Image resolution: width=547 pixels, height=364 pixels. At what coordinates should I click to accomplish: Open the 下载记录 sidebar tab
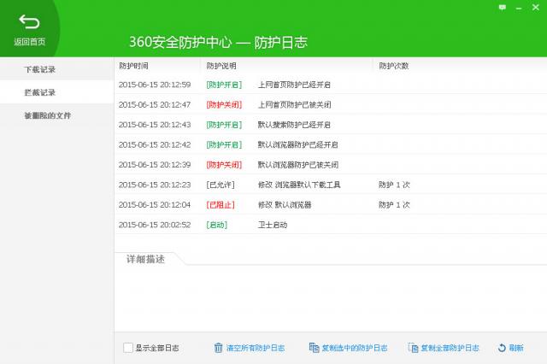point(40,69)
